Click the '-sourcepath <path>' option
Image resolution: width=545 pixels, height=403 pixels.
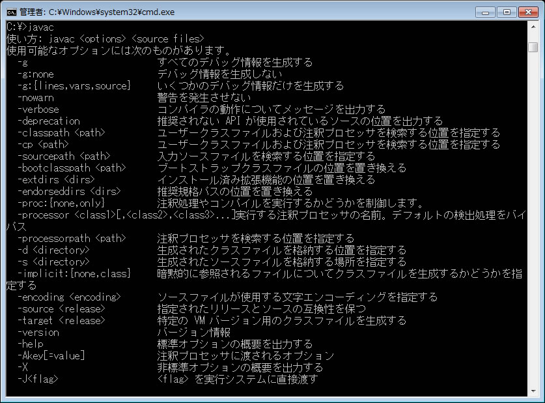[x=64, y=157]
